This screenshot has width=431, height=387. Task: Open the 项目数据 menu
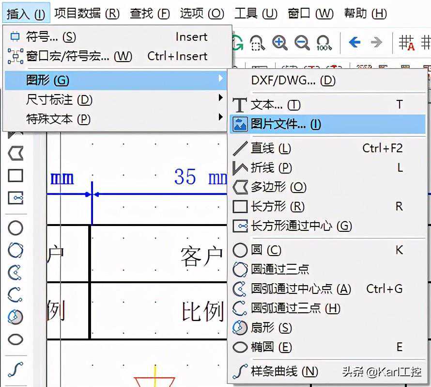(x=87, y=13)
